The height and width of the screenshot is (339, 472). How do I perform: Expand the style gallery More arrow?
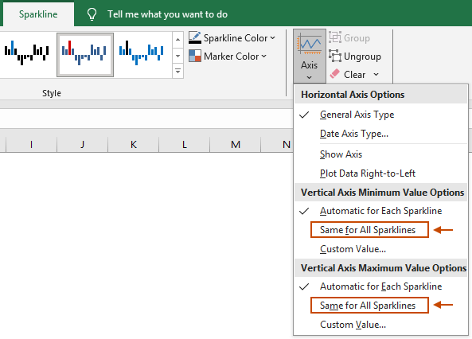178,71
